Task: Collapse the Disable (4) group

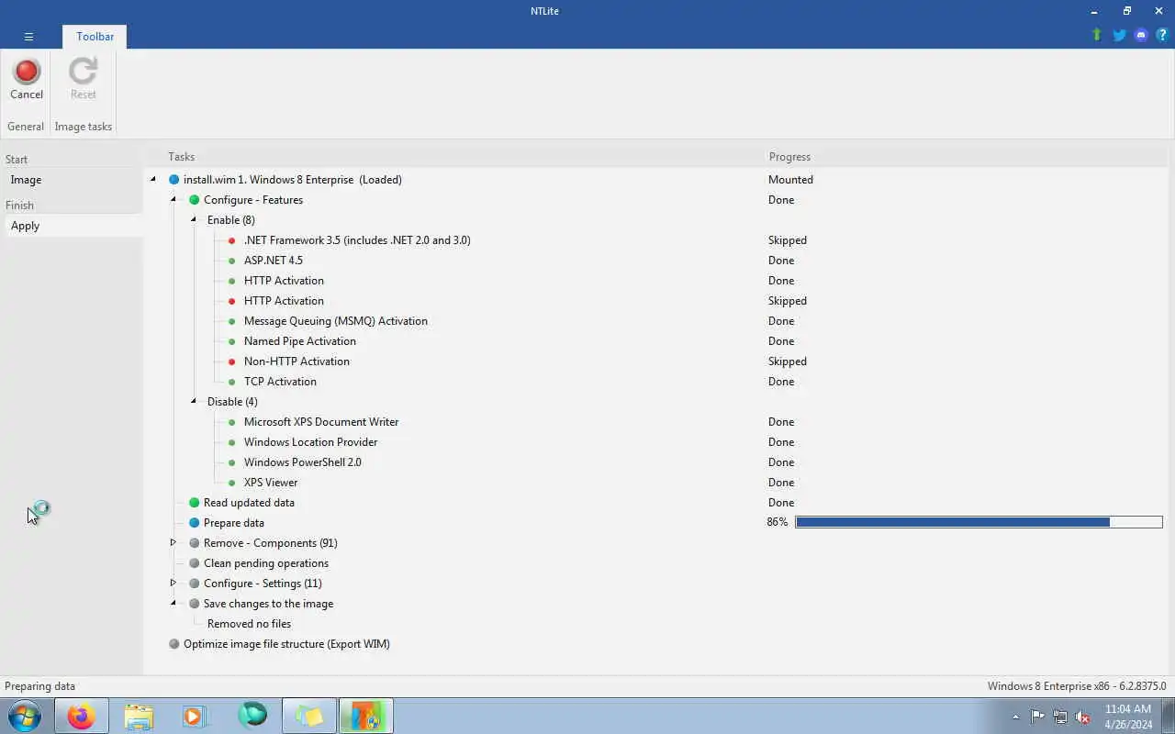Action: [194, 402]
